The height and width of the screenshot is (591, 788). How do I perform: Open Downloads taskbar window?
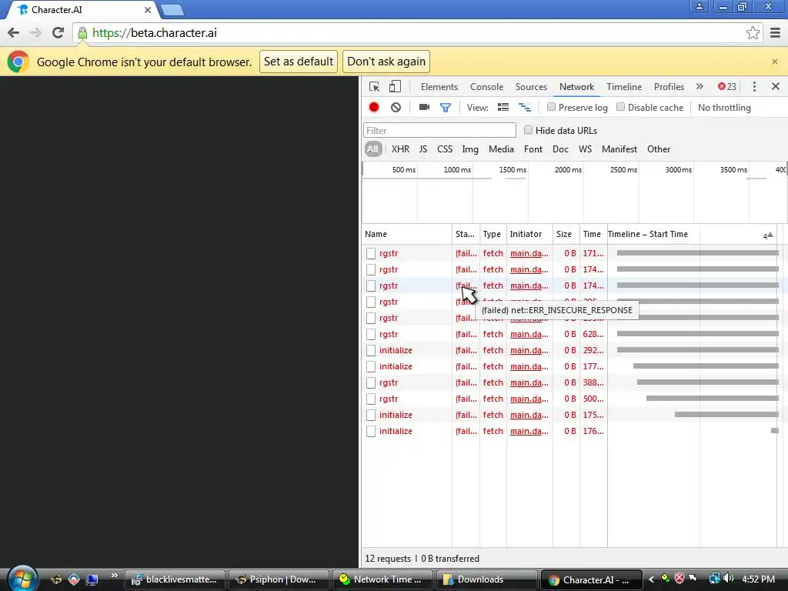[x=486, y=579]
